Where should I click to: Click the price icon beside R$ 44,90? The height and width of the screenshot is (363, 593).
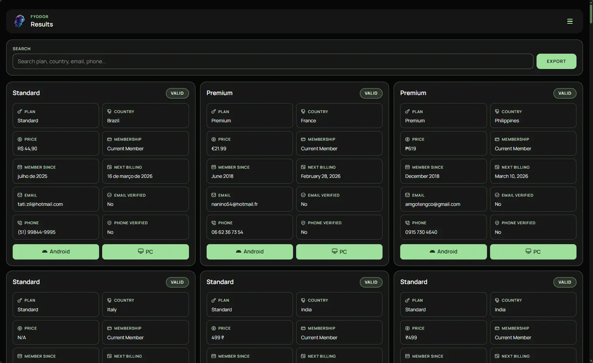click(20, 140)
